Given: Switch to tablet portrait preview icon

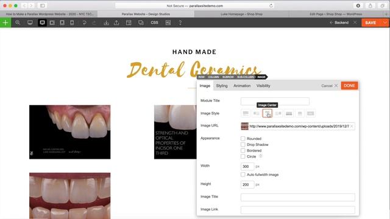Looking at the screenshot, I should pyautogui.click(x=62, y=23).
